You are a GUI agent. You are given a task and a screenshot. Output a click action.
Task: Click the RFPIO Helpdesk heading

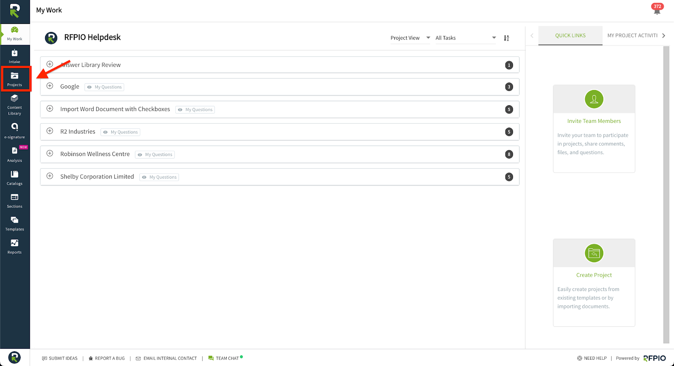(92, 37)
